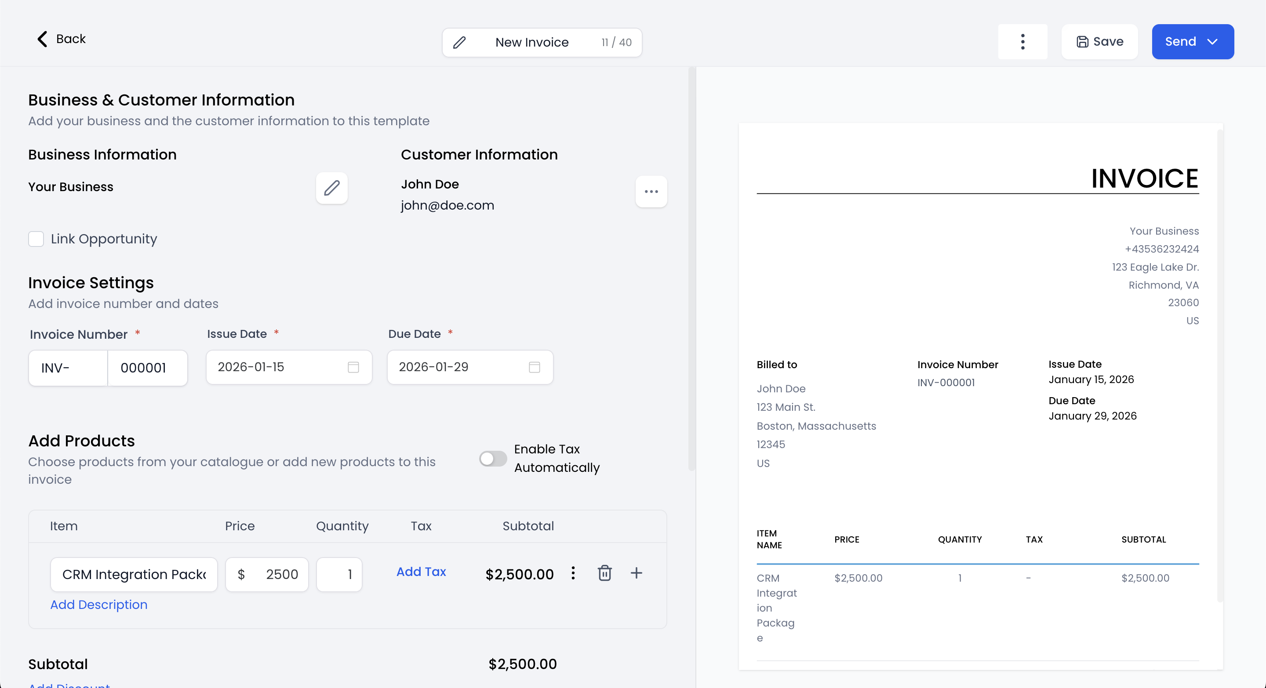1266x688 pixels.
Task: Click the INV- prefix field
Action: (x=68, y=368)
